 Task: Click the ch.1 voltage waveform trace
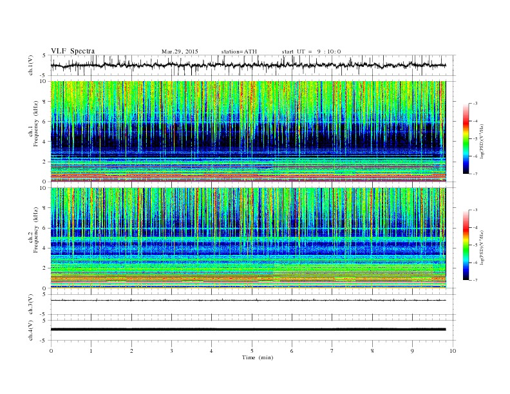(248, 65)
